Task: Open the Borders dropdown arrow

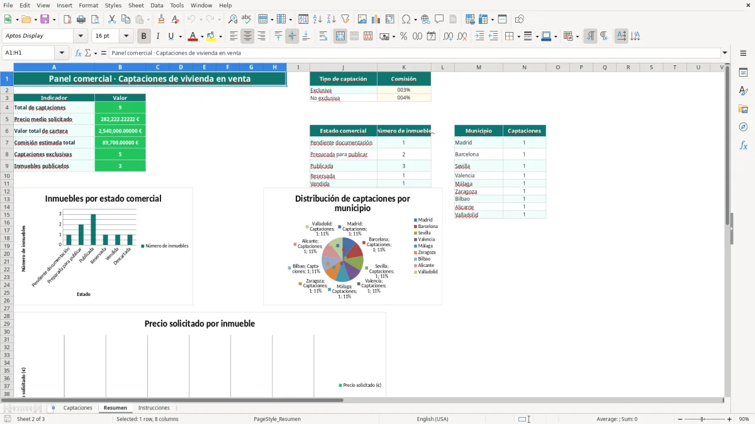Action: point(518,36)
